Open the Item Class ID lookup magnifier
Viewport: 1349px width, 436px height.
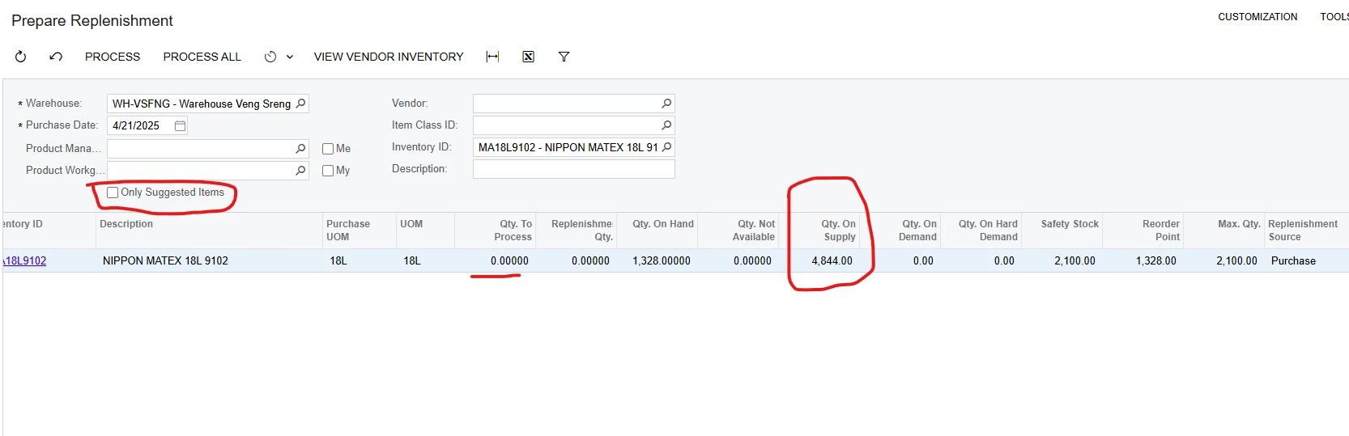click(666, 125)
